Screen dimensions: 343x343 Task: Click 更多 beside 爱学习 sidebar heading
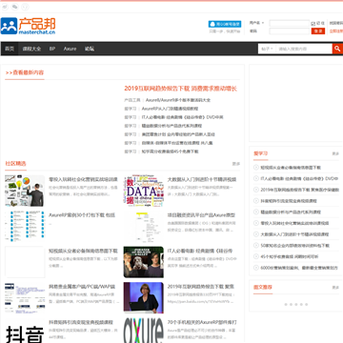click(335, 153)
